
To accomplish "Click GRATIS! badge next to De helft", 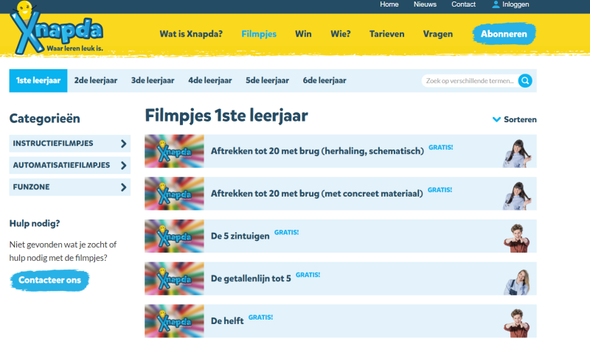I will [260, 317].
